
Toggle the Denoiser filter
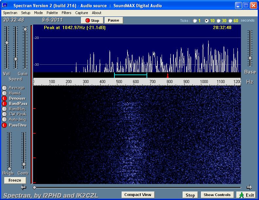(5, 98)
